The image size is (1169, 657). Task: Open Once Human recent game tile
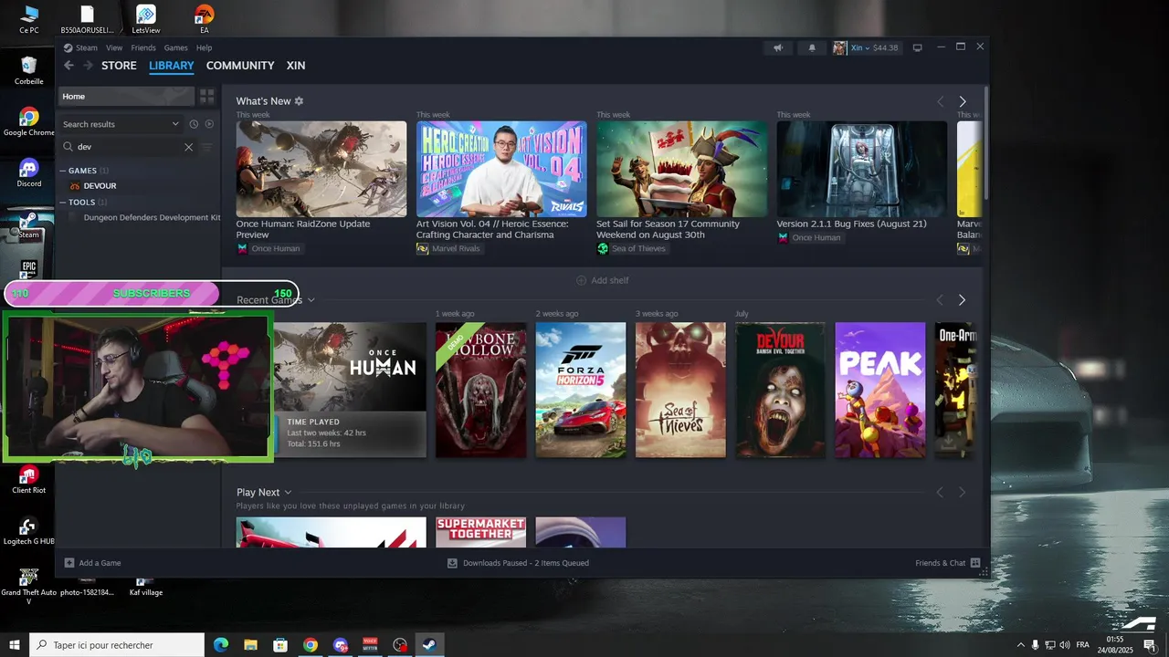(x=350, y=390)
